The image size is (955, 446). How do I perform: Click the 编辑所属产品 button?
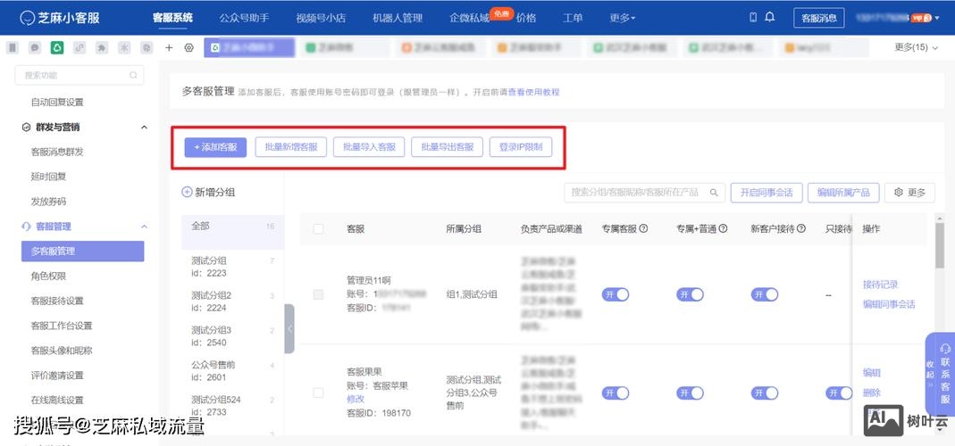click(843, 193)
